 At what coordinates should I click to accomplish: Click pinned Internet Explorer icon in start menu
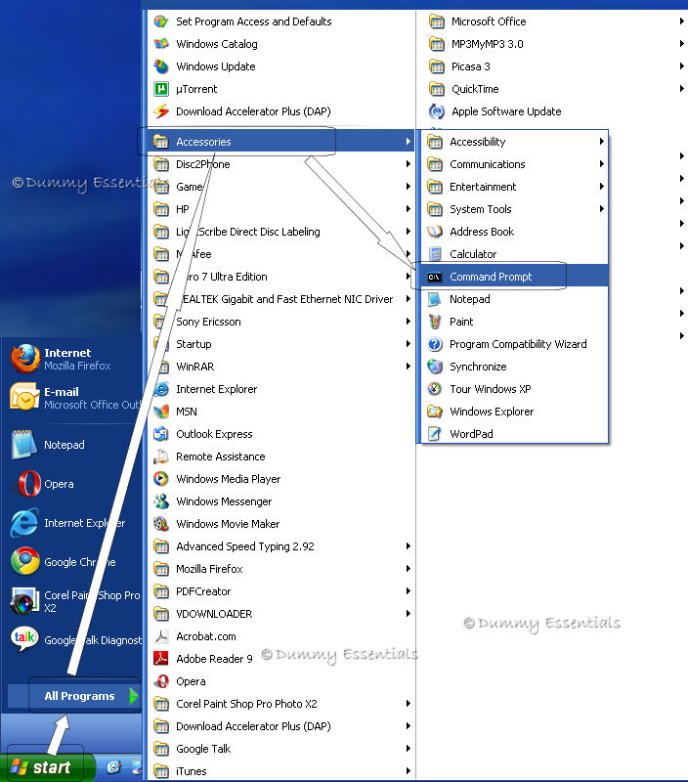point(23,523)
